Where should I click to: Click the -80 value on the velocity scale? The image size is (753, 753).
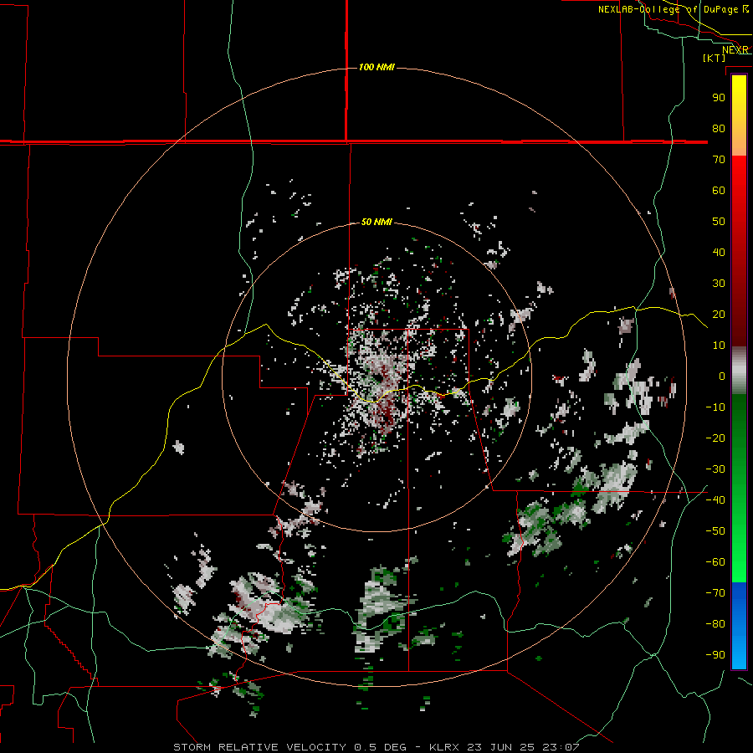coord(715,624)
